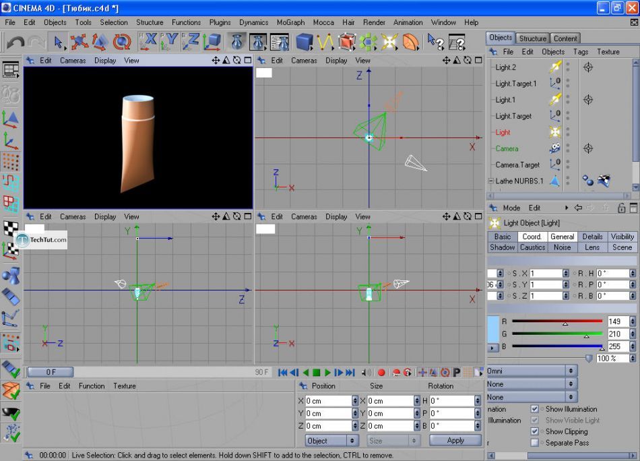
Task: Click the coordinate system cube icon
Action: pyautogui.click(x=212, y=42)
